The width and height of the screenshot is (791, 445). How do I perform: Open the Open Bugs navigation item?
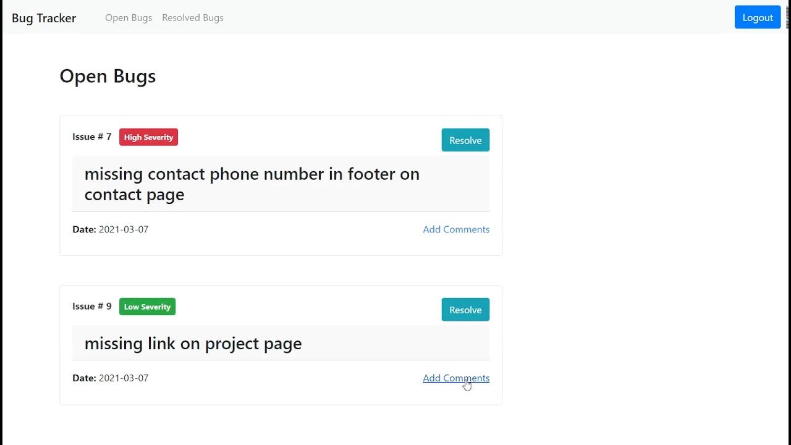tap(129, 18)
